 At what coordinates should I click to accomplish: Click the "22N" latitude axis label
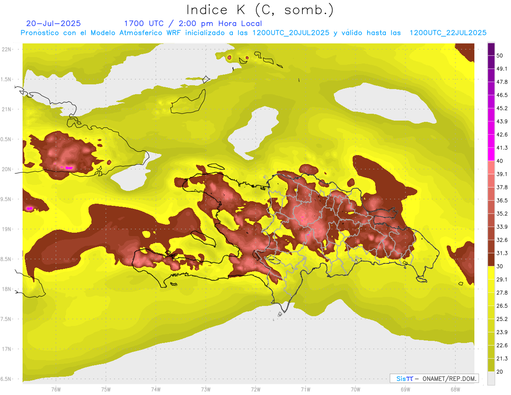[x=6, y=49]
